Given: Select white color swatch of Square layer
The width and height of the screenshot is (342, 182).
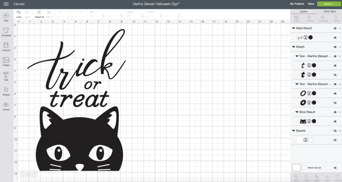Looking at the screenshot, I should pos(311,140).
